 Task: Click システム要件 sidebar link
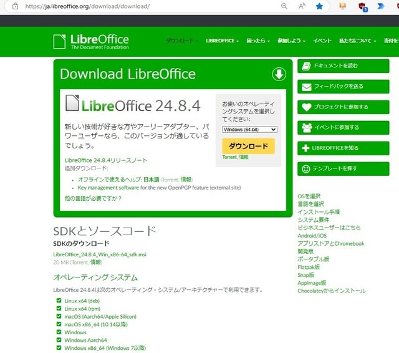click(x=313, y=220)
